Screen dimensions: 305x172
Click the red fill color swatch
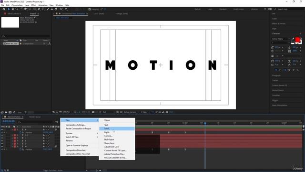click(x=297, y=40)
